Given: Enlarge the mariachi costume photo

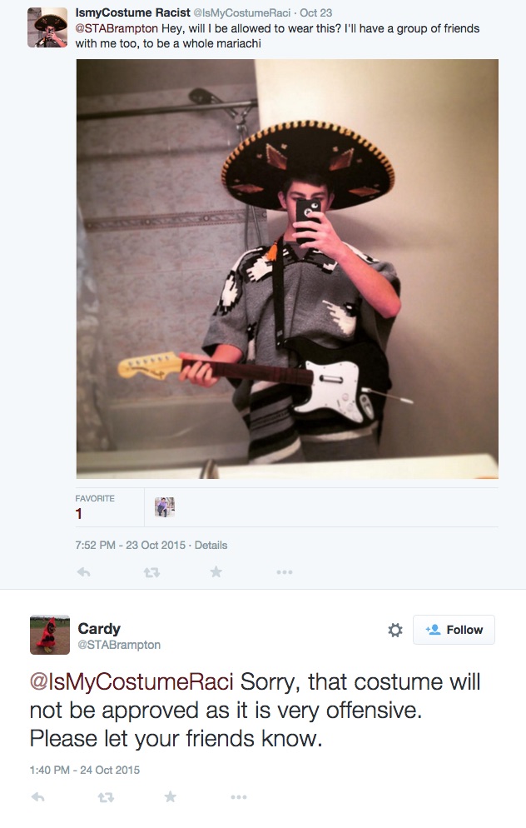Looking at the screenshot, I should [x=287, y=269].
